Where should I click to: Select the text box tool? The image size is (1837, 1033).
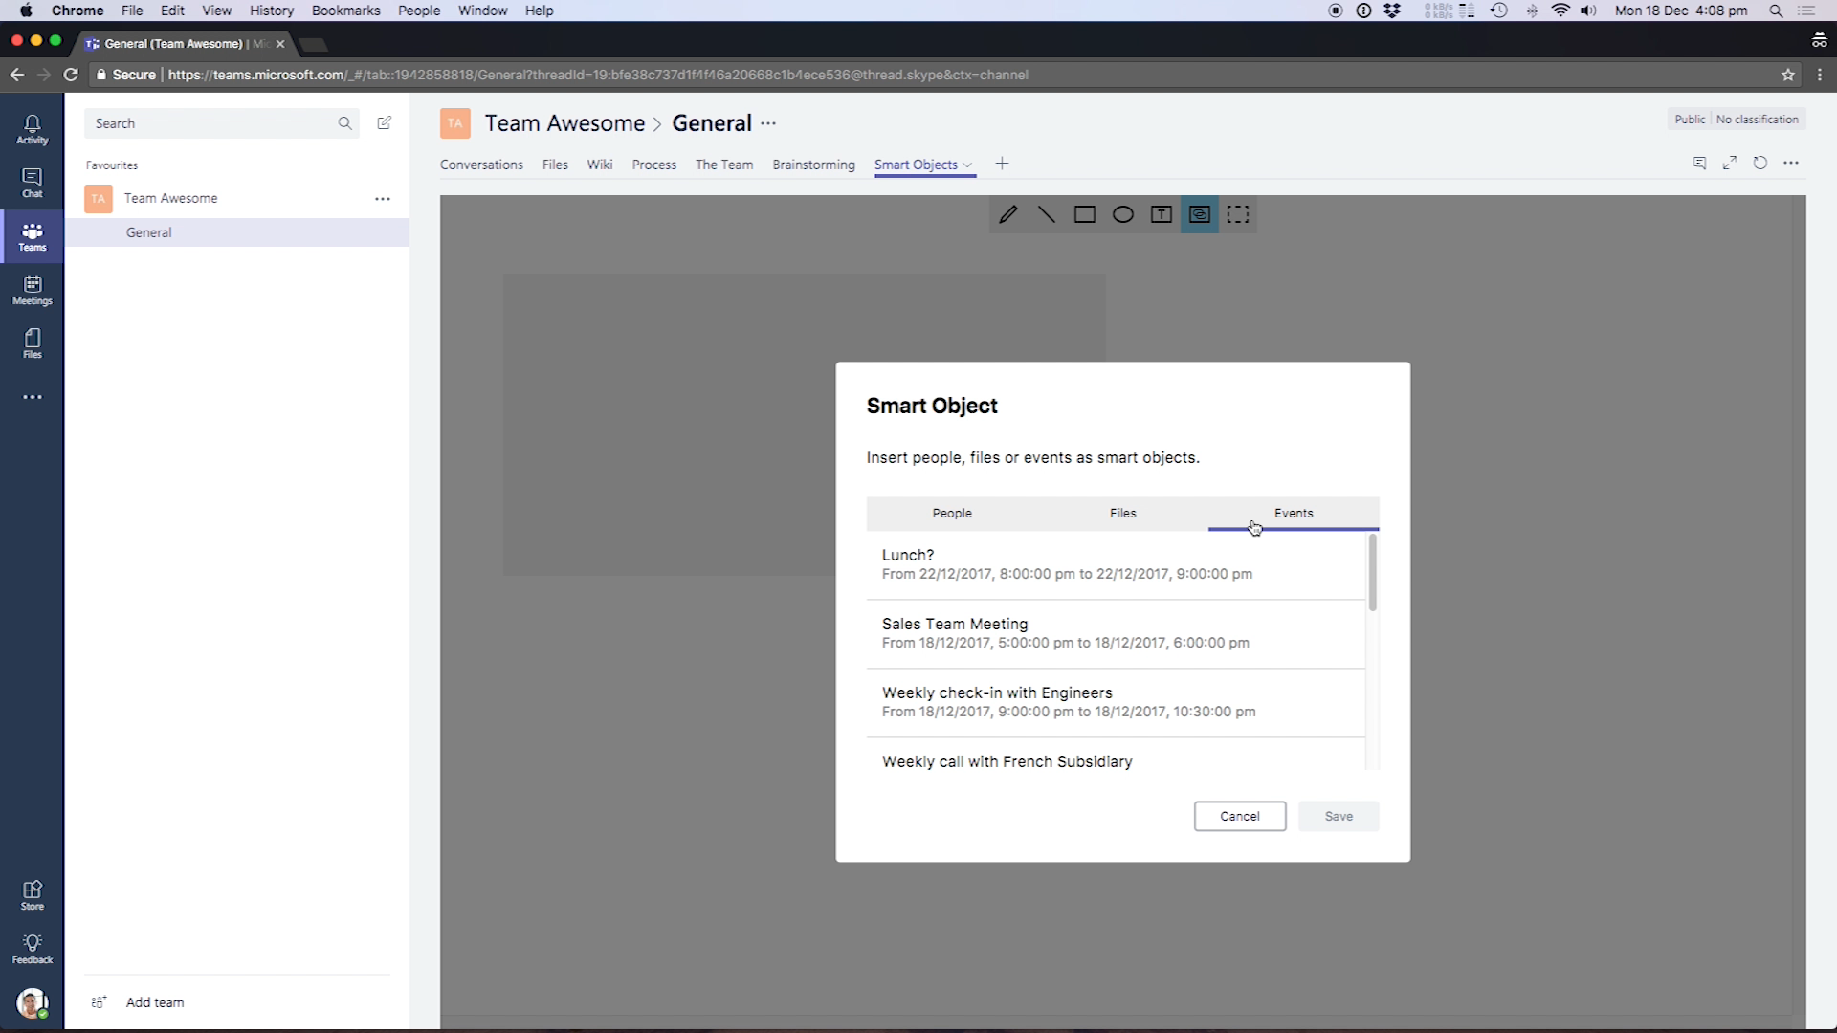click(x=1161, y=214)
